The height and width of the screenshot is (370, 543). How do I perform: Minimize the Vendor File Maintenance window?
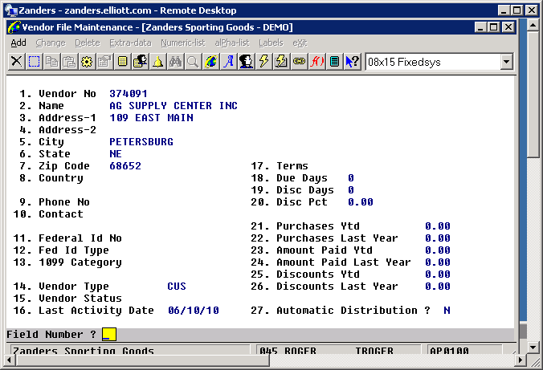(x=480, y=27)
